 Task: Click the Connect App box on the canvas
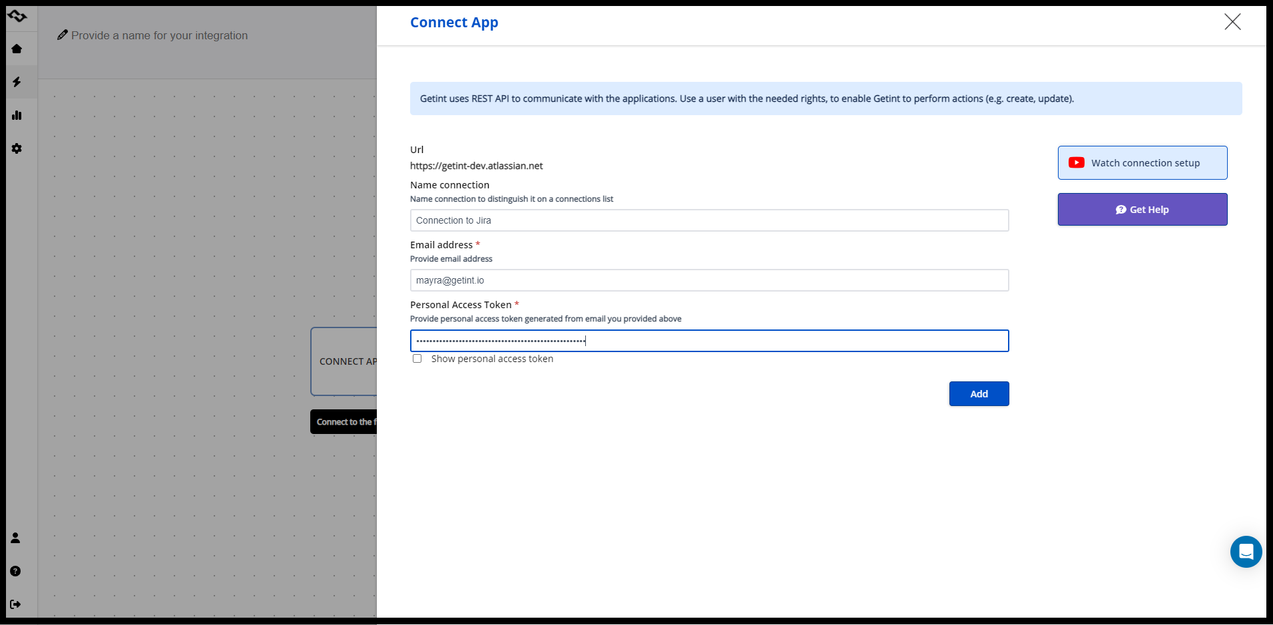click(344, 361)
